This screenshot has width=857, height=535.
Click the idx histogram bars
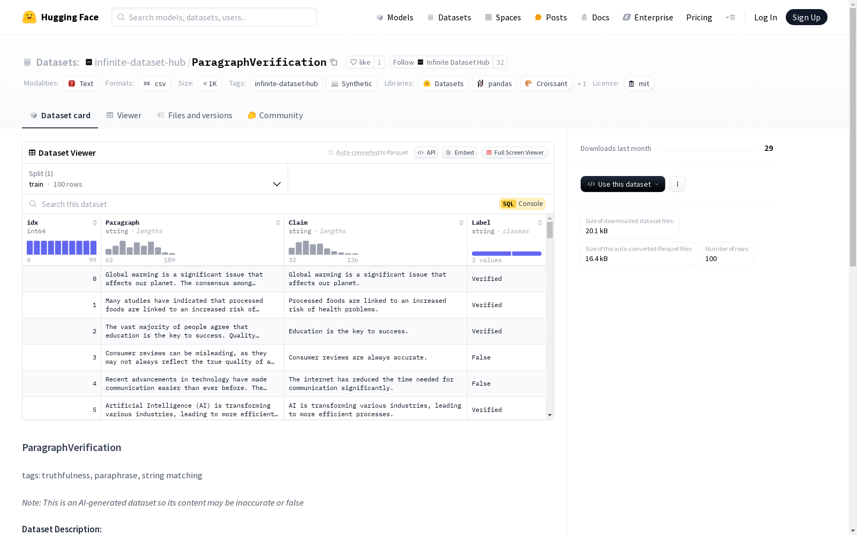point(62,247)
